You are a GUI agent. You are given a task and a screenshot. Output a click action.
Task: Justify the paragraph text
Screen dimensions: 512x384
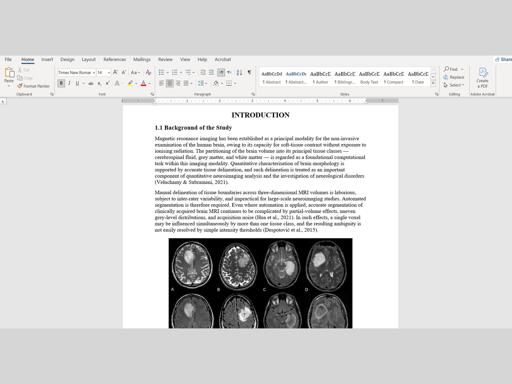tap(186, 83)
